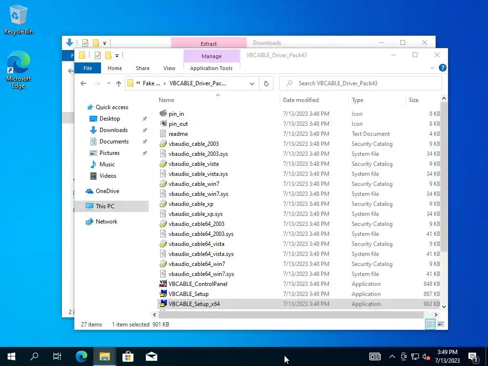Click the Up one level arrow
Screen dimensions: 488x366
point(119,83)
